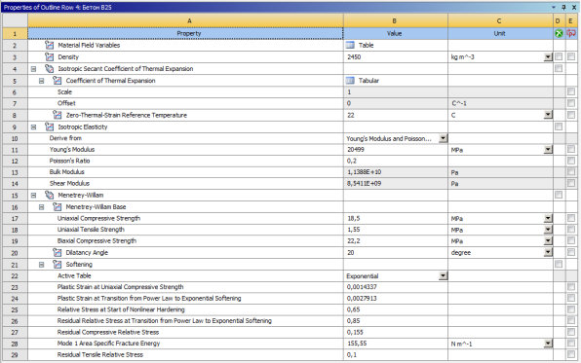Viewport: 581px width, 363px height.
Task: Click the Zero-Thermal-Strain Reference Temperature icon
Action: tap(58, 115)
